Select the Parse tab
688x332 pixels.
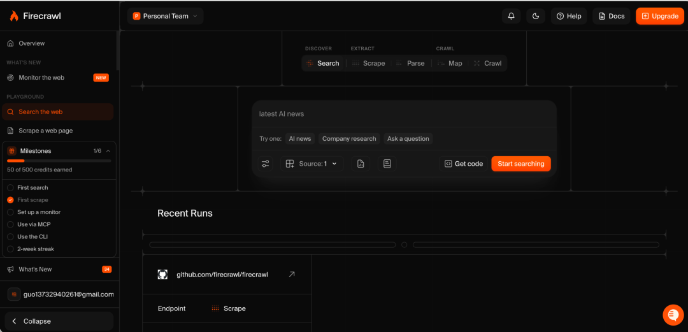(410, 63)
